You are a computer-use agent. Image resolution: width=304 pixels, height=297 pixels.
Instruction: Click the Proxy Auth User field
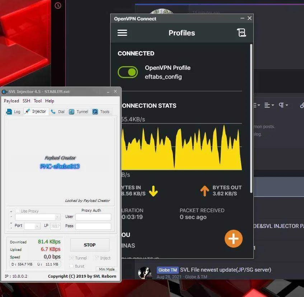[93, 217]
